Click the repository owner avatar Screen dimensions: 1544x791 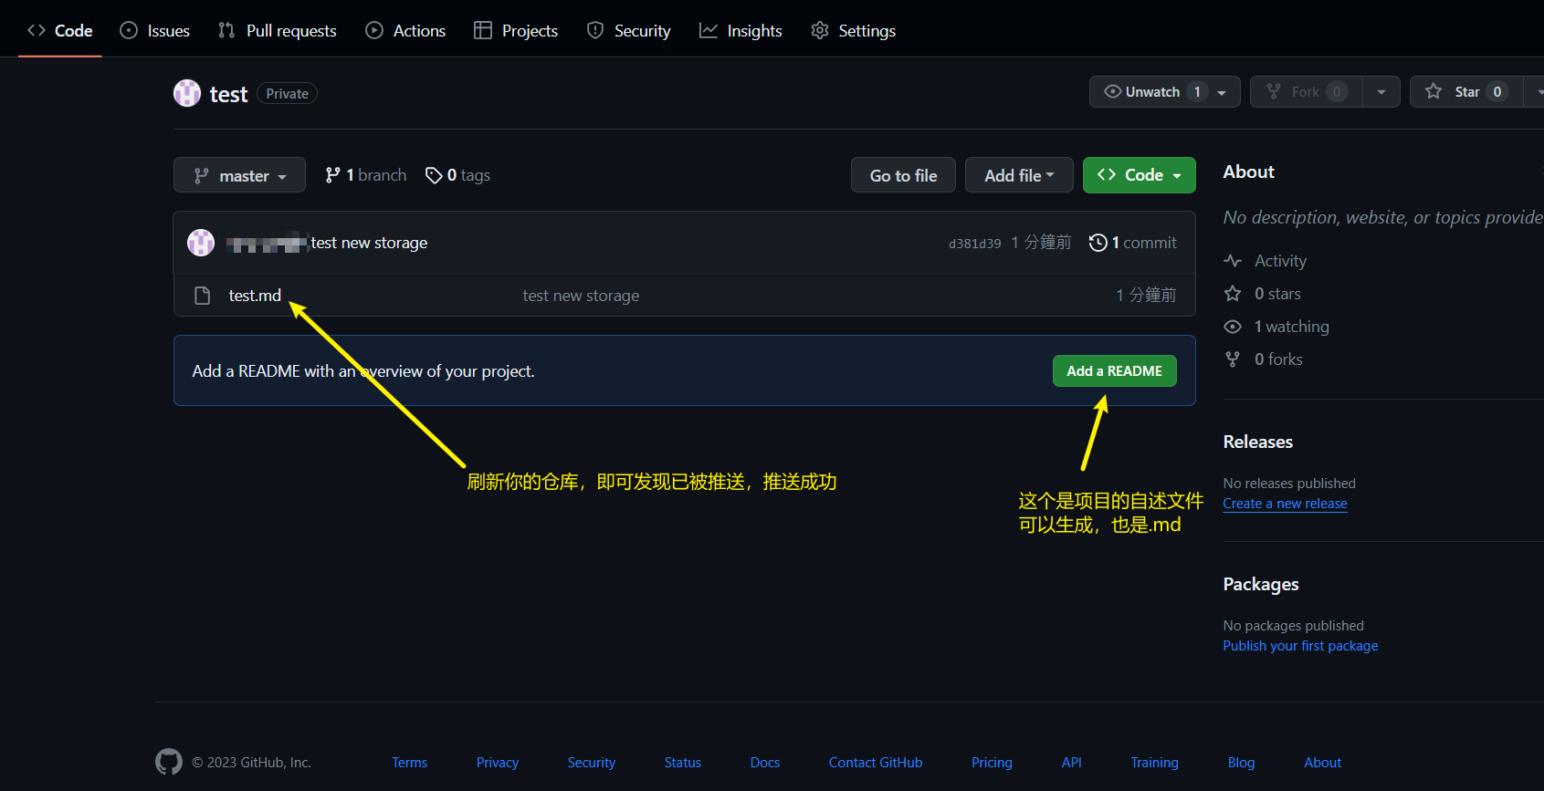pos(187,93)
